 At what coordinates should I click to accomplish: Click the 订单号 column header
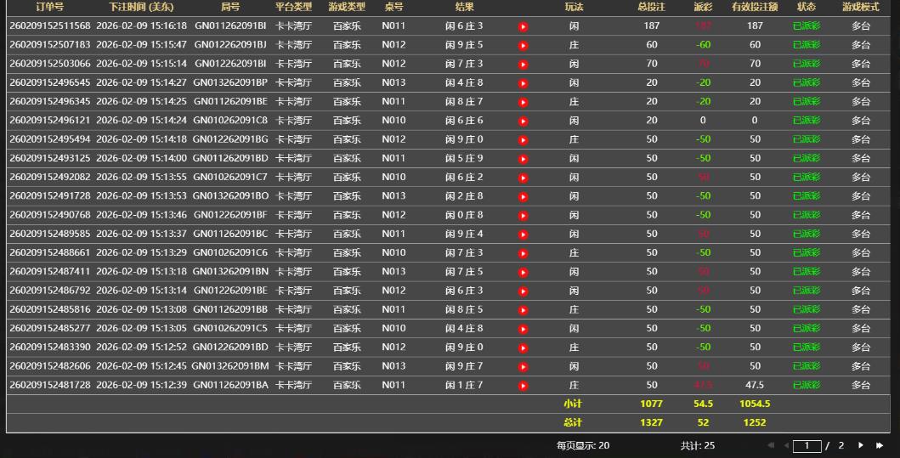click(x=49, y=7)
